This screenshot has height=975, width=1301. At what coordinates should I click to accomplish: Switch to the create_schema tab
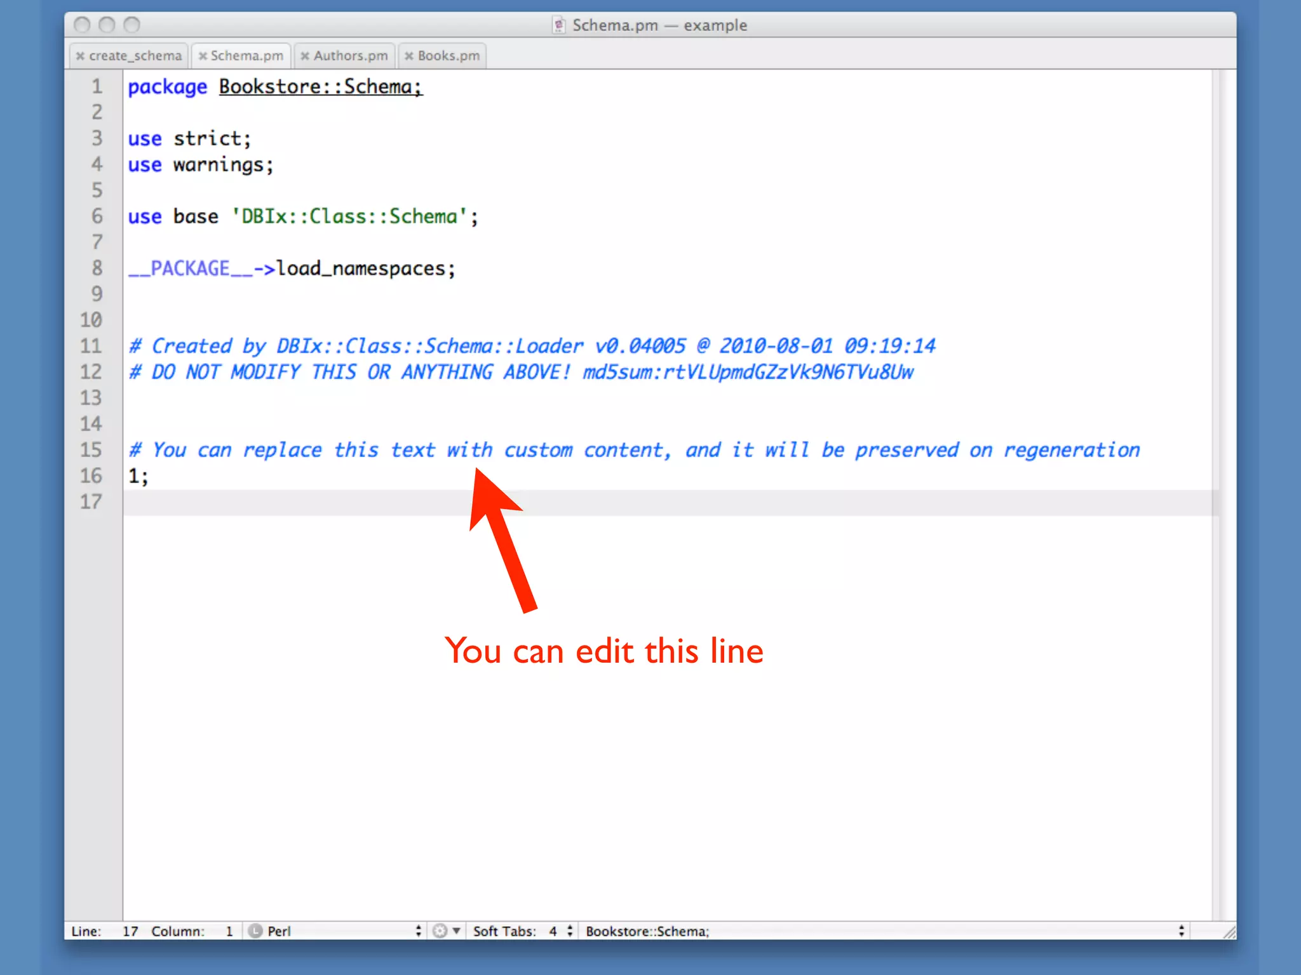click(x=135, y=56)
